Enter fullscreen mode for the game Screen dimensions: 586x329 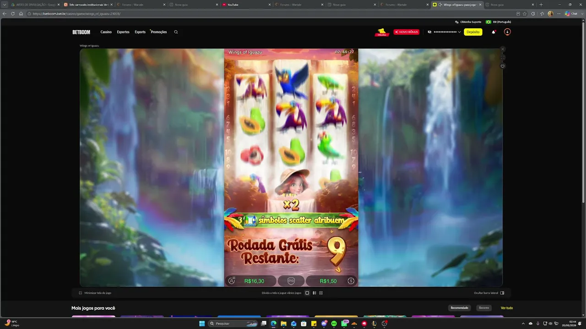[x=503, y=58]
